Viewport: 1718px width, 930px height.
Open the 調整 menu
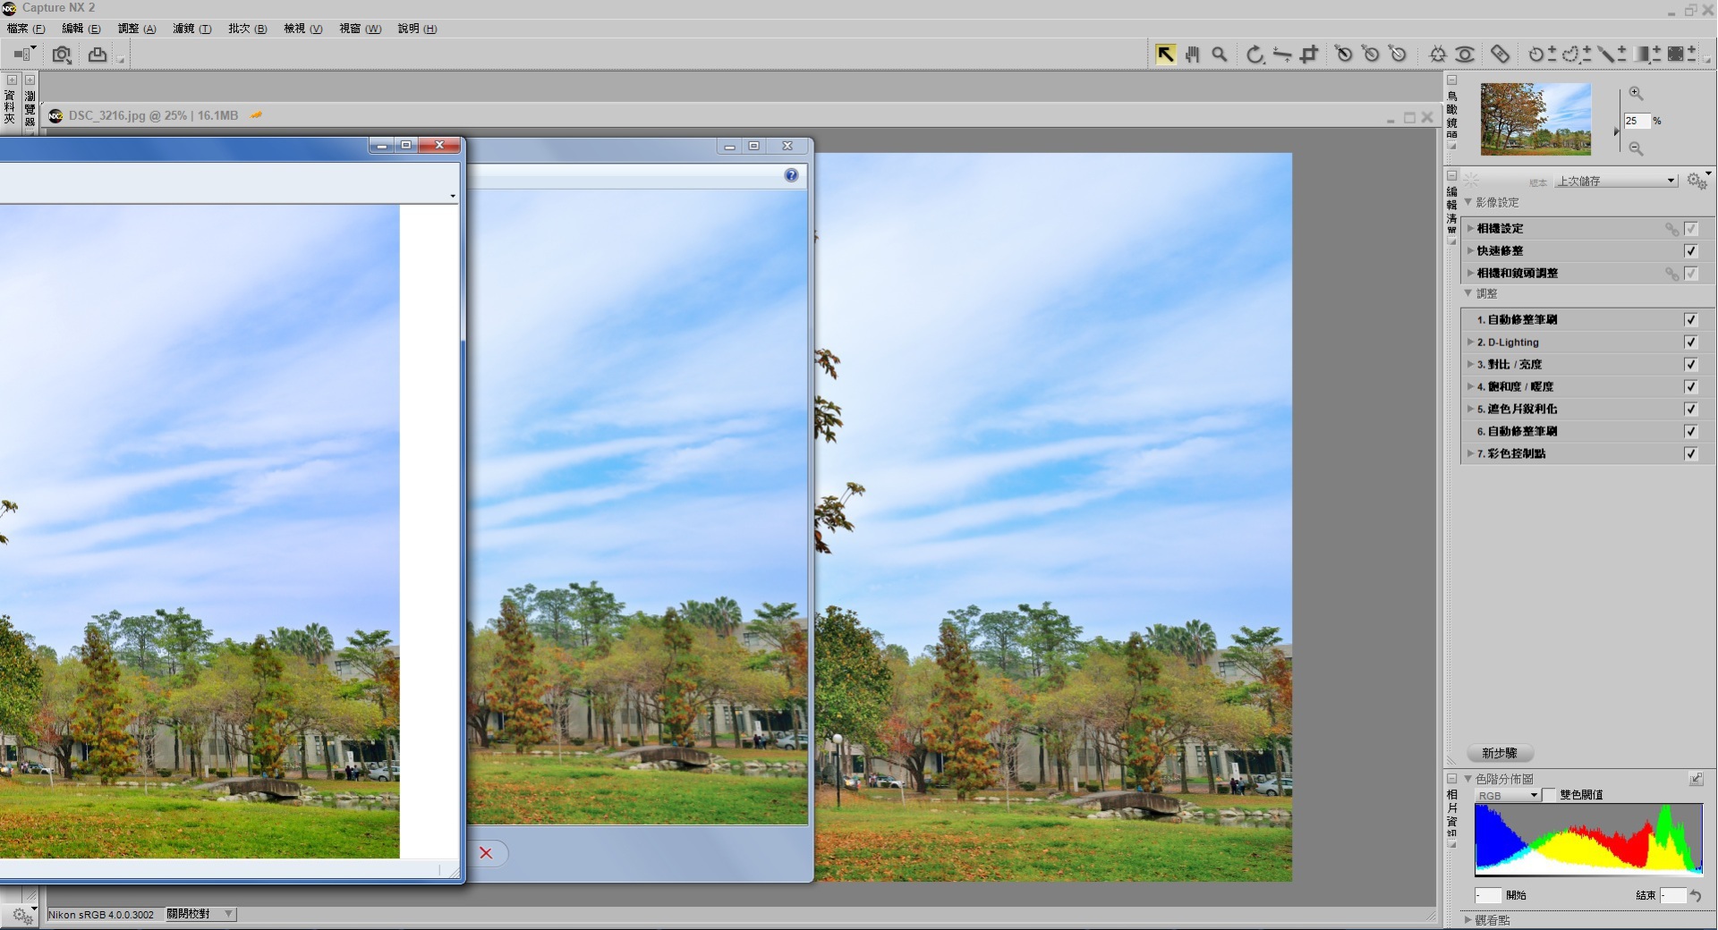pyautogui.click(x=136, y=29)
